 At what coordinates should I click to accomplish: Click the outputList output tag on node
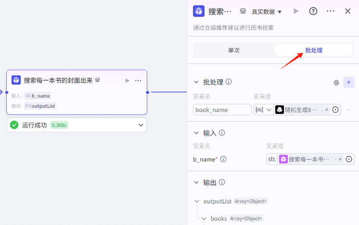pos(40,106)
